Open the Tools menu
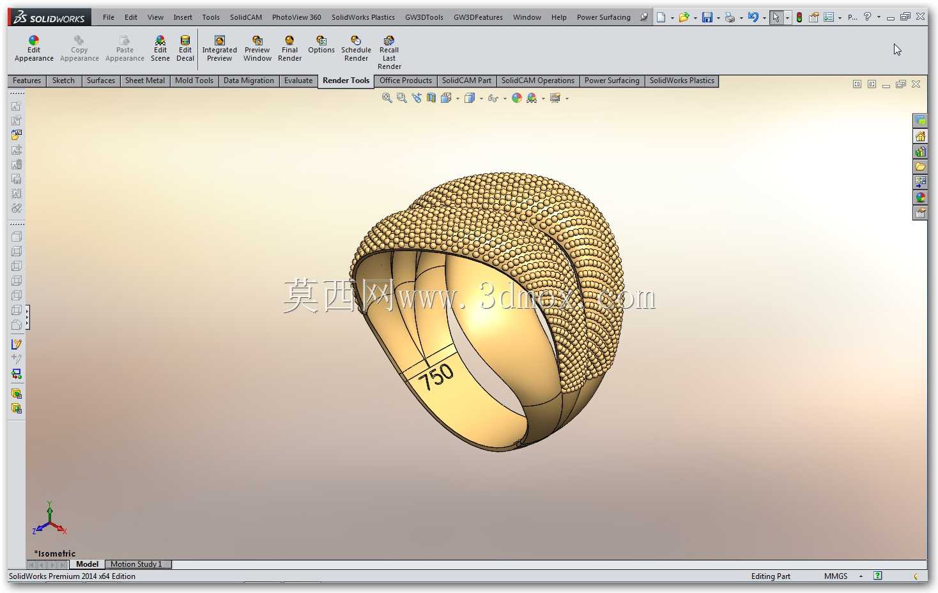The width and height of the screenshot is (938, 593). point(211,17)
